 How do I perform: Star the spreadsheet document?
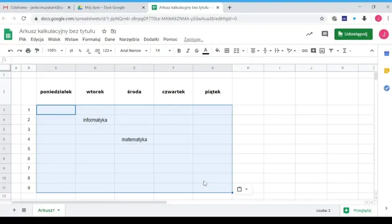(x=104, y=31)
